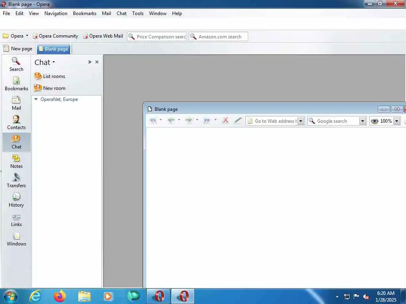Open the Rewind button dropdown arrow
This screenshot has width=406, height=304.
[x=161, y=120]
